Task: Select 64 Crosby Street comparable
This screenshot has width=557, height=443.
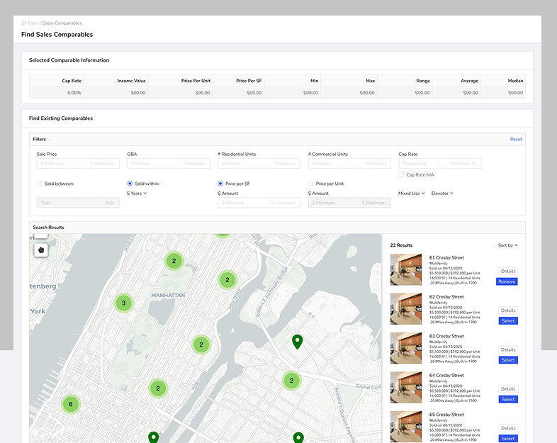Action: [x=508, y=399]
